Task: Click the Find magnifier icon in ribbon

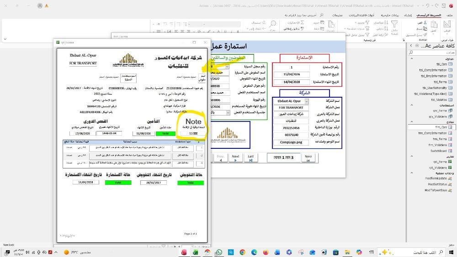Action: pyautogui.click(x=273, y=24)
